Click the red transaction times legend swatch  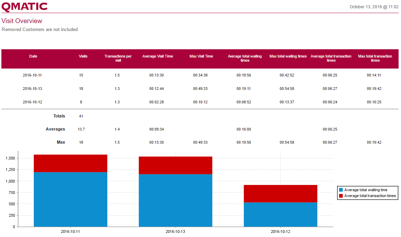[341, 196]
